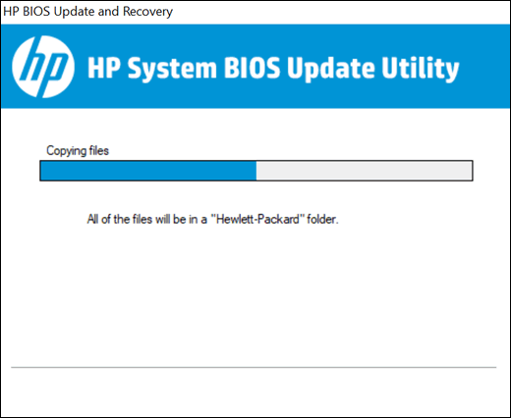Click the word 'System' in the blue banner
Screen dimensions: 511x418
tap(172, 70)
